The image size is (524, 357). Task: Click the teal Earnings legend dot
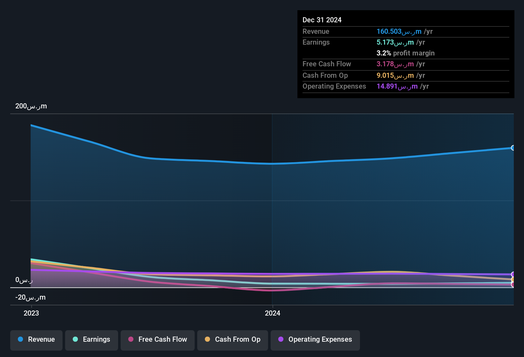(75, 339)
